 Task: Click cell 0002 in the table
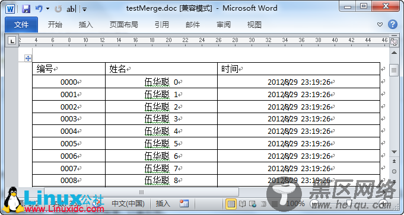tap(69, 107)
